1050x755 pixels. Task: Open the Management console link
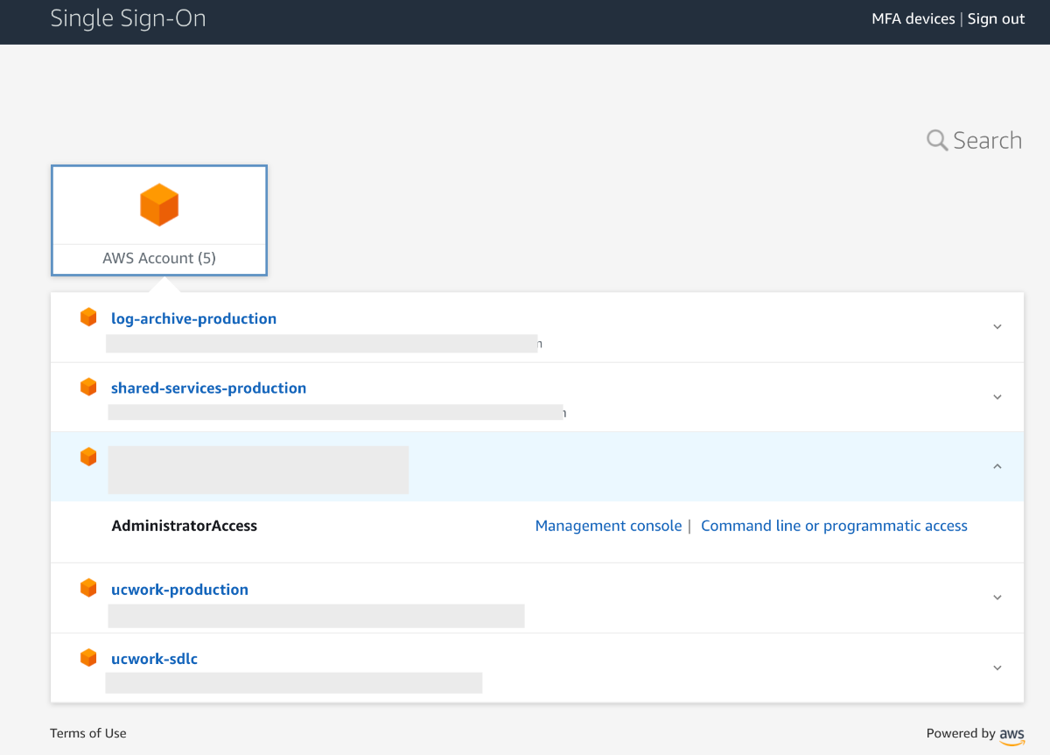tap(608, 526)
